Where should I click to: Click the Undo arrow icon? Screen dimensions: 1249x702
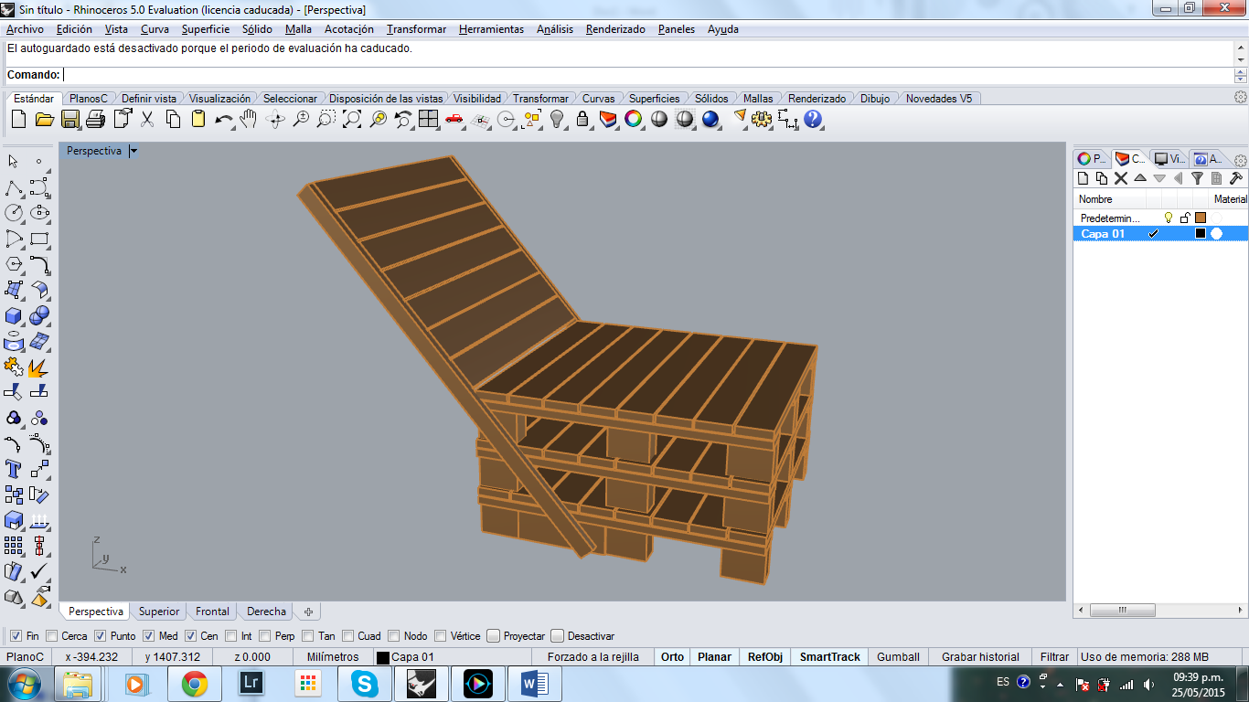pyautogui.click(x=223, y=119)
